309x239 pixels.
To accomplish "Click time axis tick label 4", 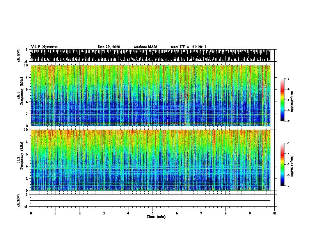I will [128, 213].
